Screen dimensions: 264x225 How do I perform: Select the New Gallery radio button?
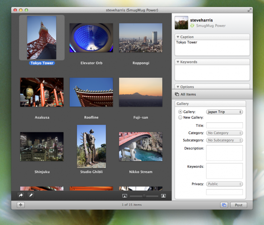coord(180,117)
